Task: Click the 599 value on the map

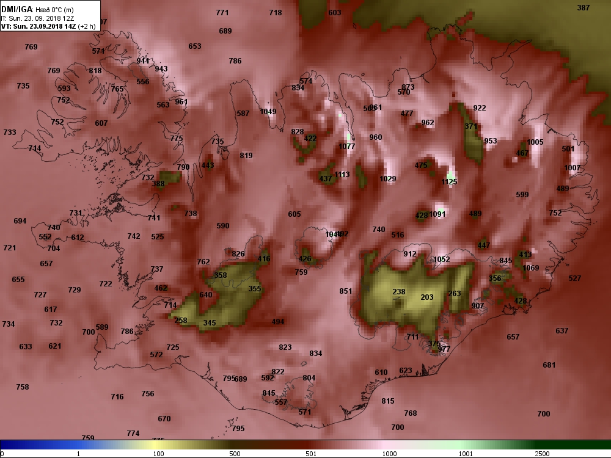Action: [522, 194]
